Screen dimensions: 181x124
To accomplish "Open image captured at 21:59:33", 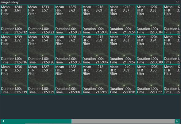I will [x=68, y=19].
